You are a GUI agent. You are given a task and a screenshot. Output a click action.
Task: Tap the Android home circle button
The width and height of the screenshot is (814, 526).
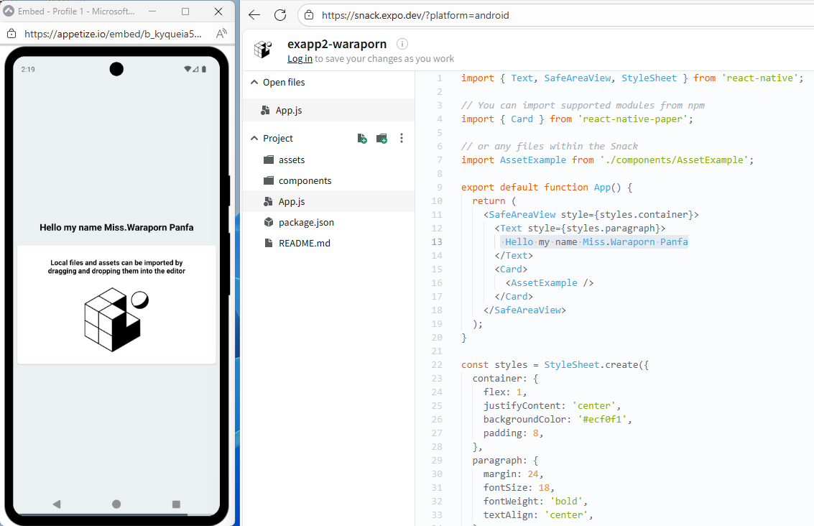116,504
